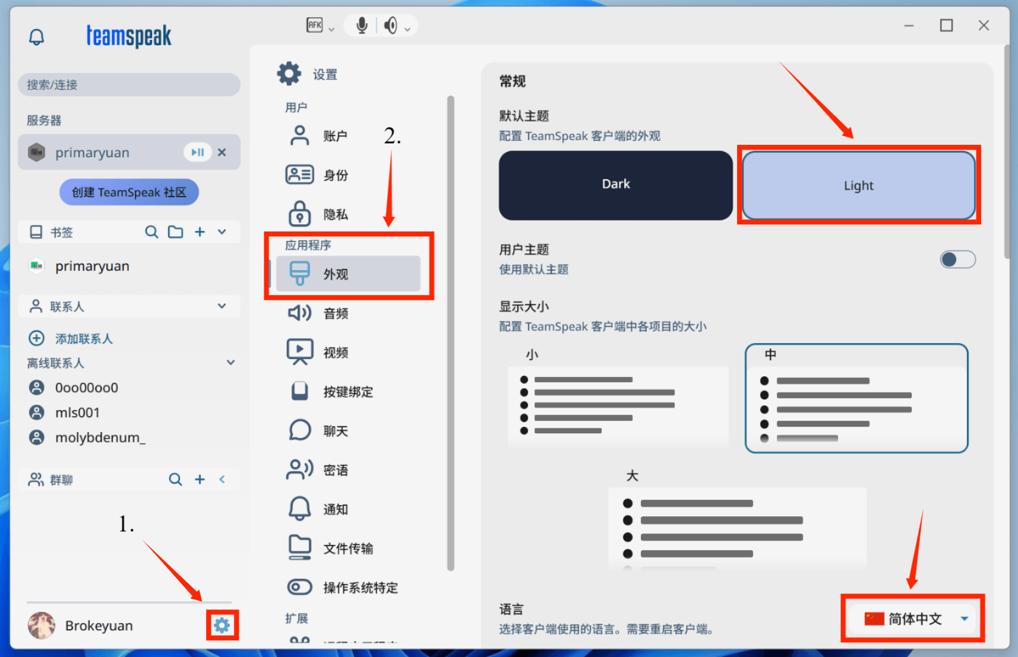This screenshot has width=1018, height=657.
Task: Expand the AFK options chevron
Action: point(331,28)
